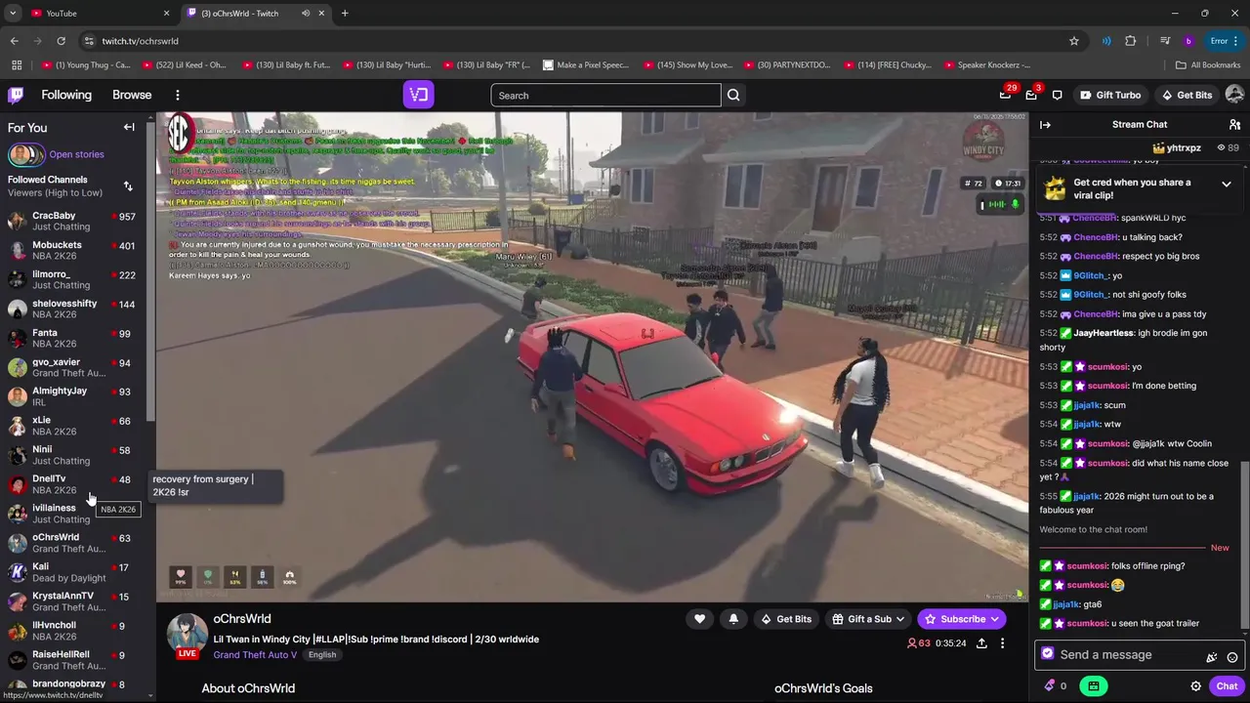This screenshot has height=703, width=1250.
Task: Click the purple center promo icon
Action: (x=418, y=95)
